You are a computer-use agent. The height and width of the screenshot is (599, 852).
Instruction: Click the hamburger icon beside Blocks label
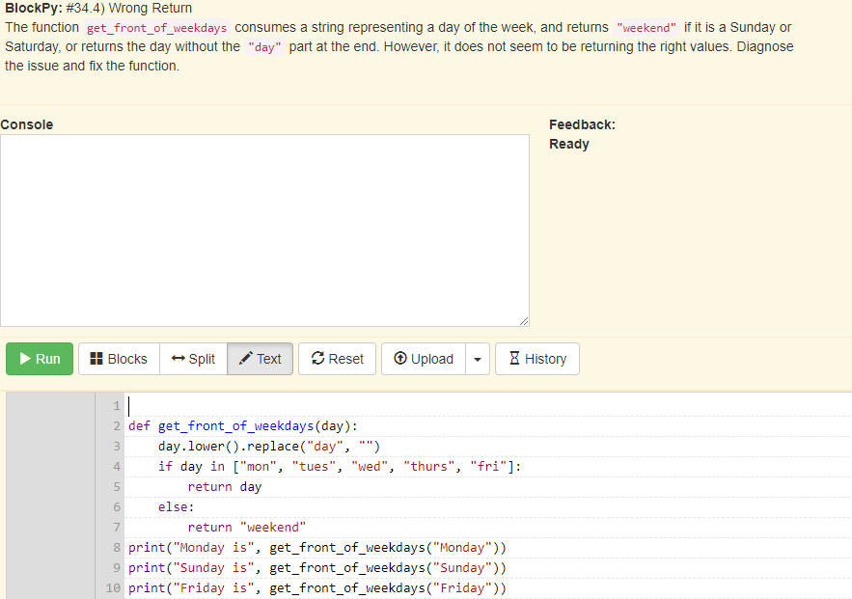(x=95, y=359)
